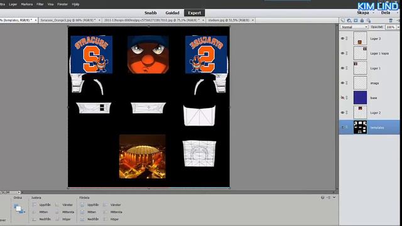402x226 pixels.
Task: Switch to stadium.jpg document tab
Action: point(229,20)
